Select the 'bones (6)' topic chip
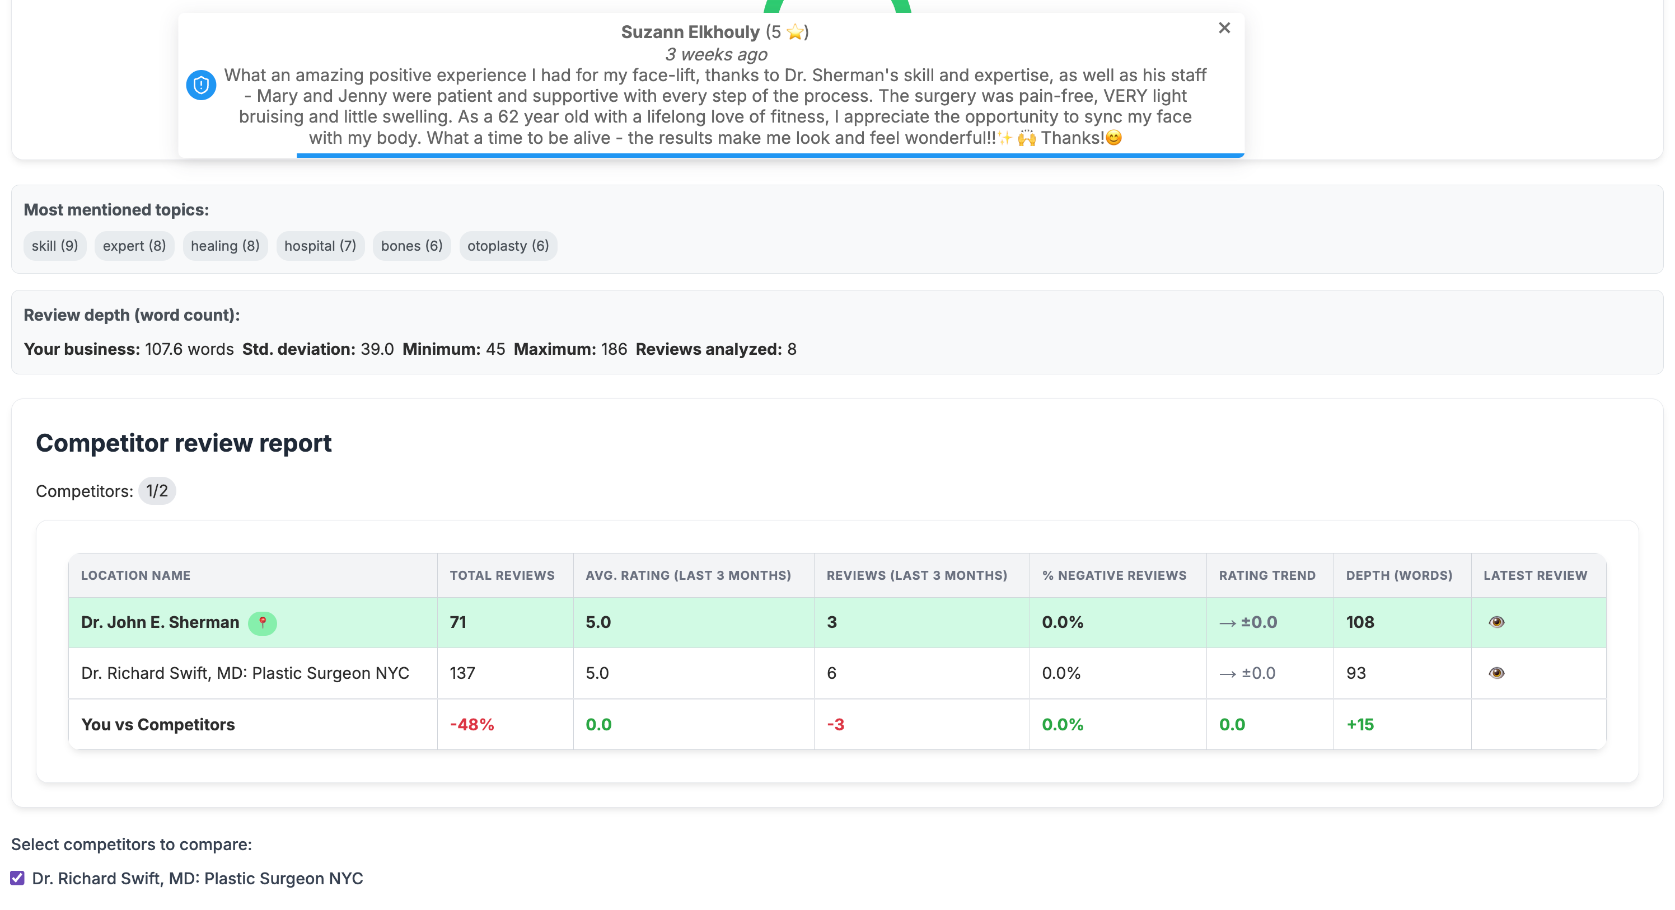The height and width of the screenshot is (910, 1675). [x=411, y=246]
